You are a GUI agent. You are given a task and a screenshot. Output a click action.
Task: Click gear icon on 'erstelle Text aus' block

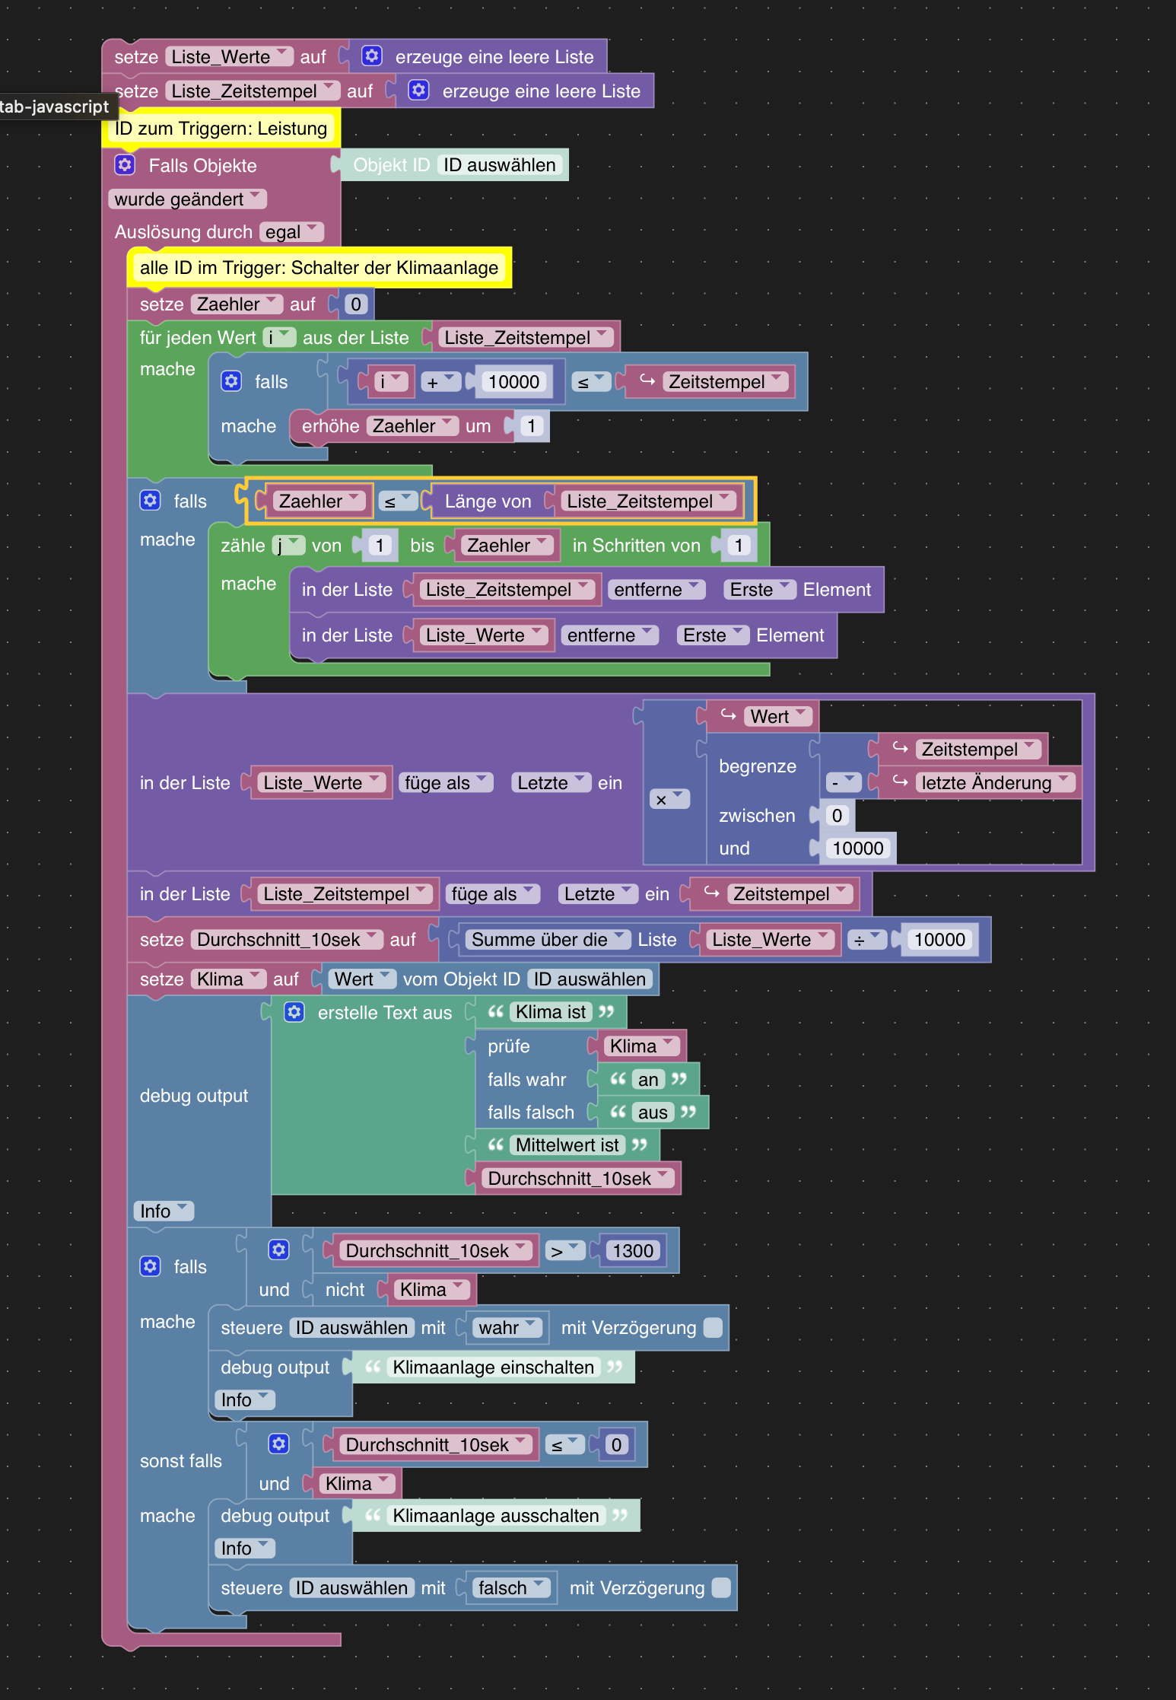click(294, 1011)
